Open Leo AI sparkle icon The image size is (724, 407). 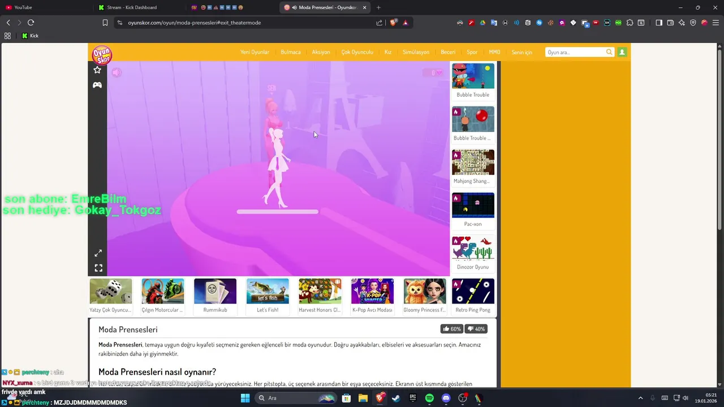(x=682, y=23)
